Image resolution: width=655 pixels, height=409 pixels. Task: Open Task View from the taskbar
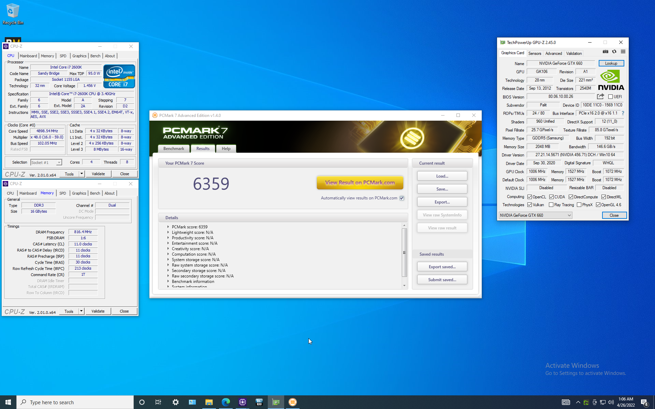click(x=158, y=402)
